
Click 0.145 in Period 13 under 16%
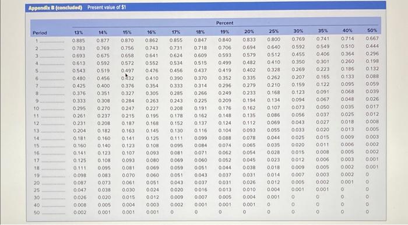(152, 131)
